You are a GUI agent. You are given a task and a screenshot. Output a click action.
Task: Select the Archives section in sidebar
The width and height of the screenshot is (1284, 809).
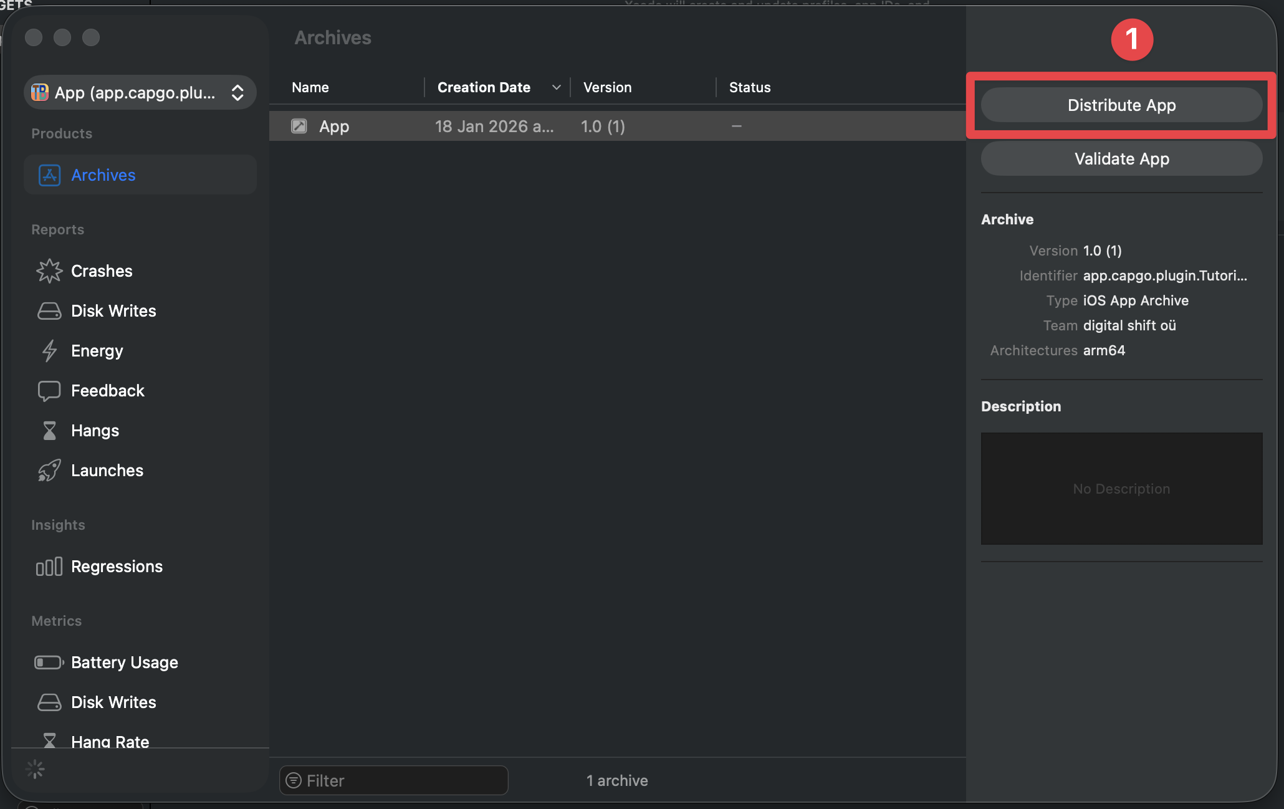103,175
